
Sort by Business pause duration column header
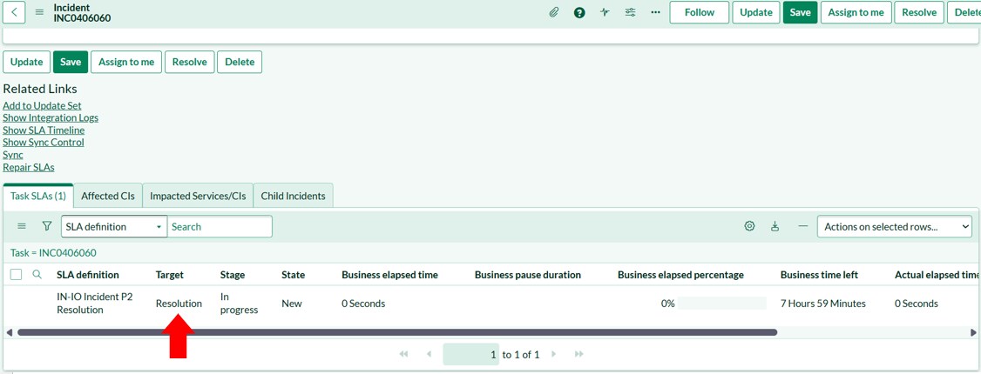click(x=528, y=275)
